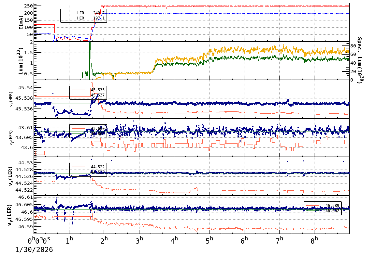
Task: Expand the νy(LER) legend box
Action: pos(323,208)
